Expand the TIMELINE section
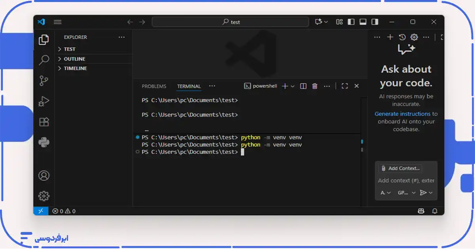The height and width of the screenshot is (249, 475). pos(75,68)
